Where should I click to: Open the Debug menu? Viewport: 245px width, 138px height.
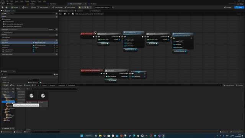(27, 1)
